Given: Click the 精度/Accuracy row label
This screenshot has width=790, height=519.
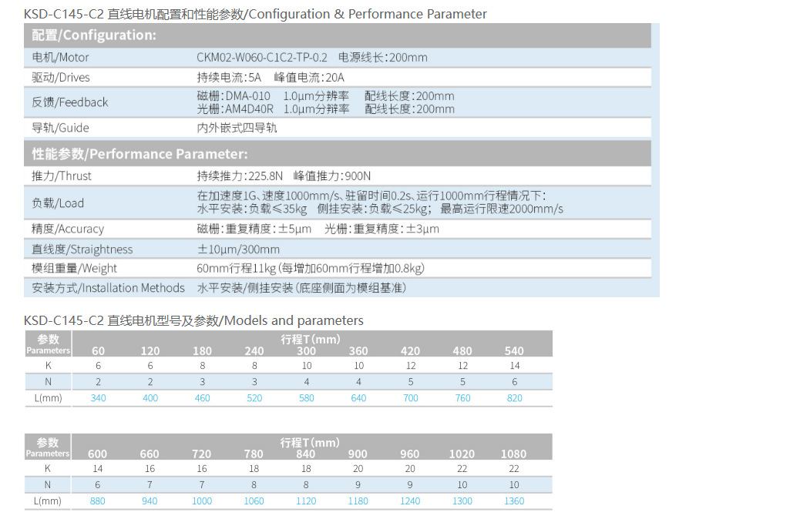Looking at the screenshot, I should [68, 229].
